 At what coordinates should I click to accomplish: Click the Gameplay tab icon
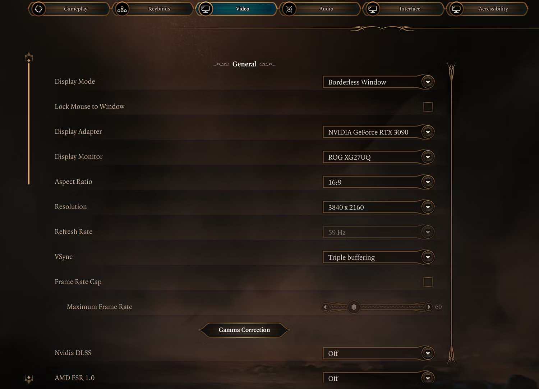tap(38, 9)
